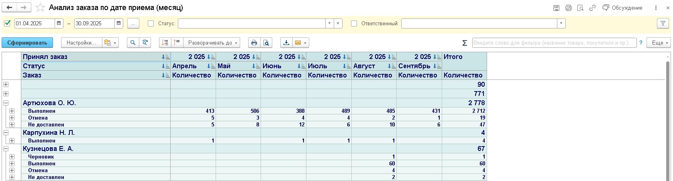Open the Разворачивать до menu
This screenshot has width=673, height=181.
[x=213, y=43]
